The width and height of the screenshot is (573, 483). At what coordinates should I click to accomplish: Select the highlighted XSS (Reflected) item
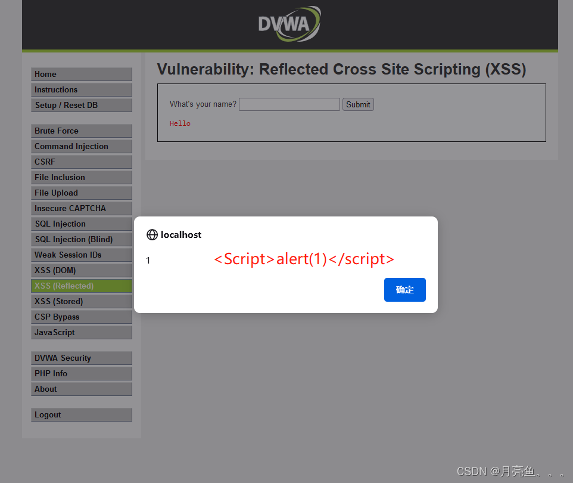pyautogui.click(x=82, y=286)
